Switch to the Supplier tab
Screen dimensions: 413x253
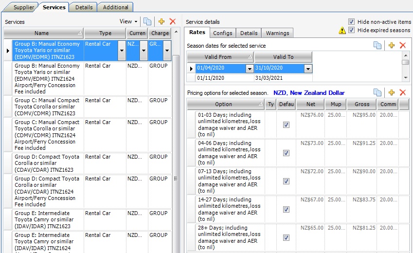click(23, 7)
